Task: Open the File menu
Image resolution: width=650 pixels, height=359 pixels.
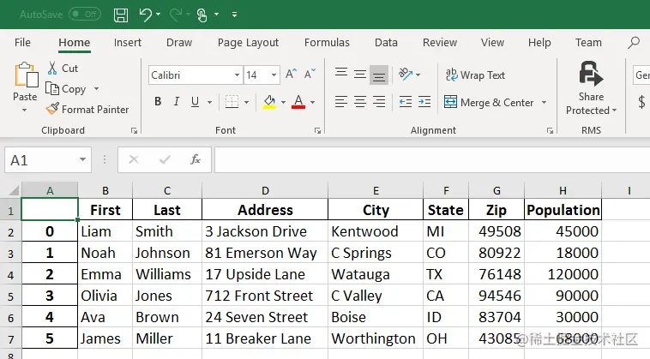Action: (x=22, y=42)
